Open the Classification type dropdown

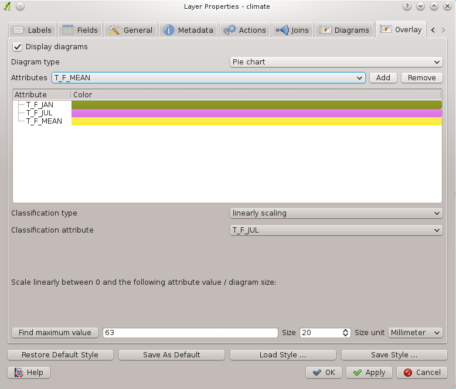[x=336, y=213]
